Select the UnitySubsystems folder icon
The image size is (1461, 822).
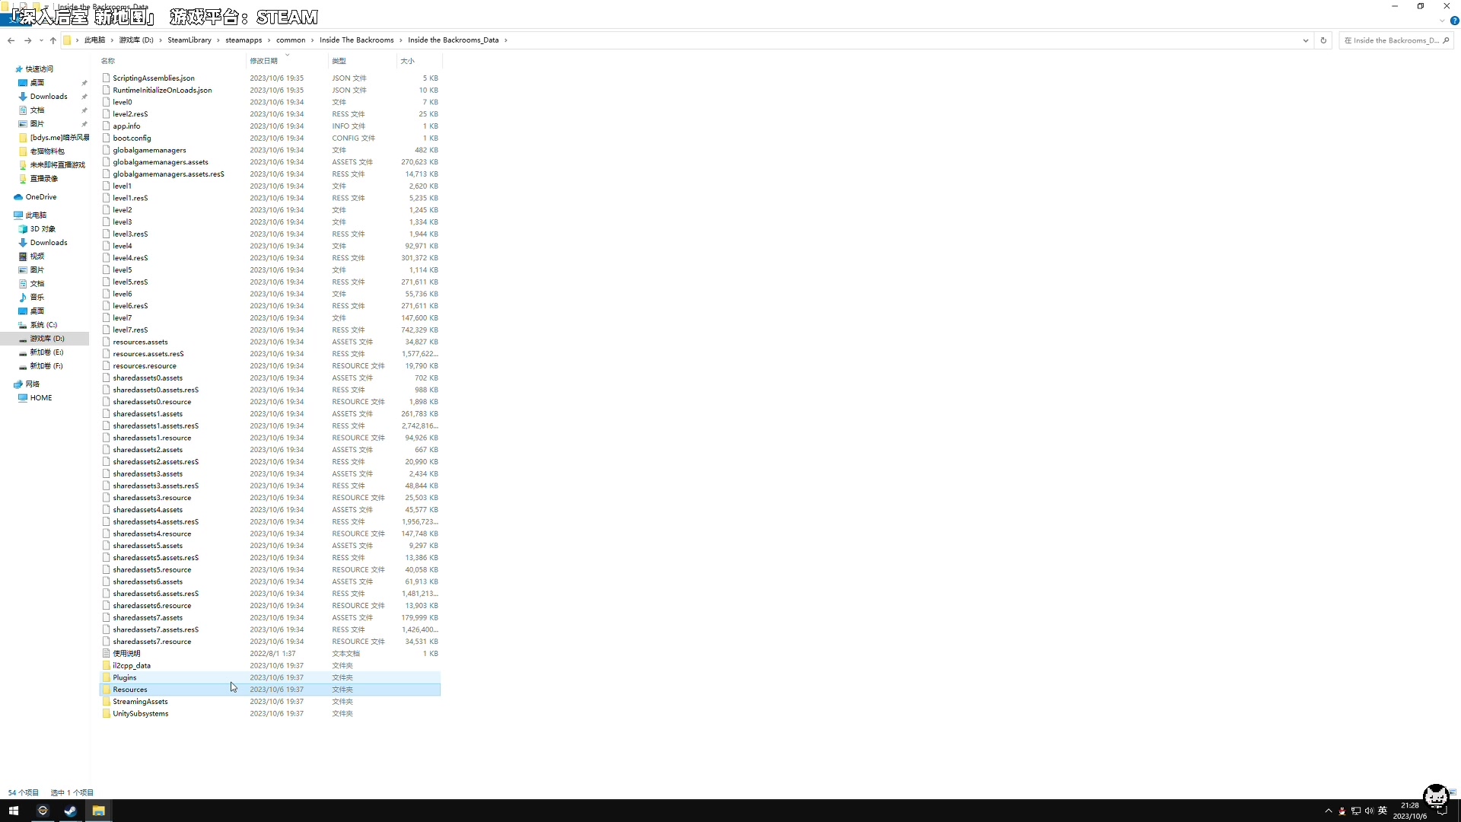coord(107,714)
